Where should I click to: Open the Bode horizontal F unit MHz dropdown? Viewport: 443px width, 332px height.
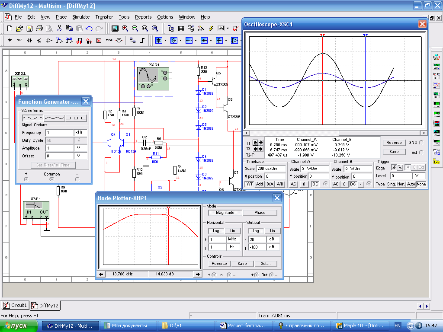pyautogui.click(x=233, y=239)
